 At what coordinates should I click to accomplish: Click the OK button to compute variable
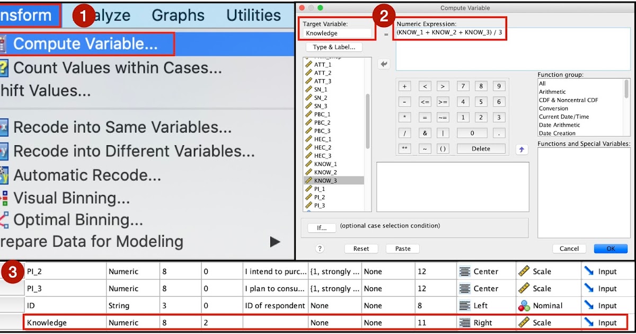(x=611, y=248)
